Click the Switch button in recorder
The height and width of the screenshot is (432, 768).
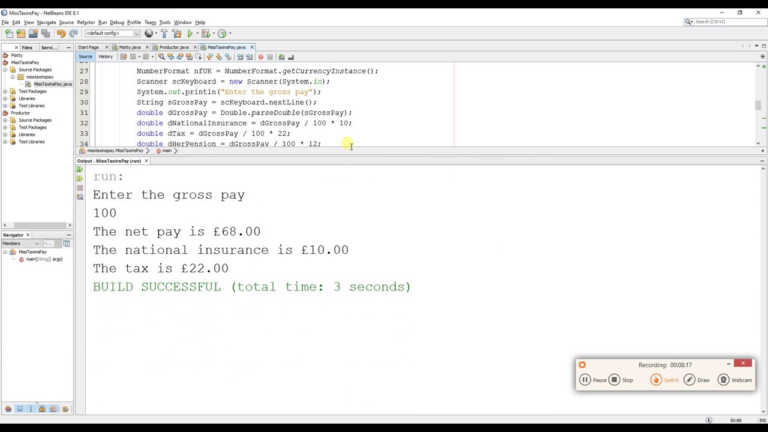pyautogui.click(x=665, y=380)
